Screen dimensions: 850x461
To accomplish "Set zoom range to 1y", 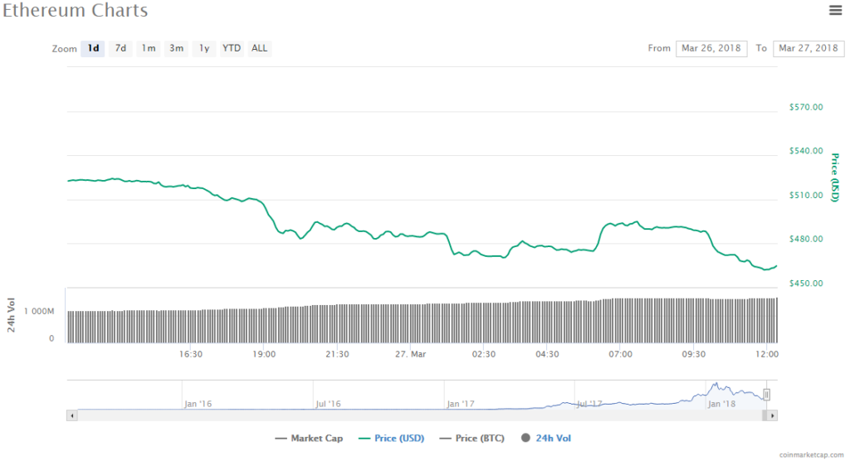I will [x=203, y=48].
